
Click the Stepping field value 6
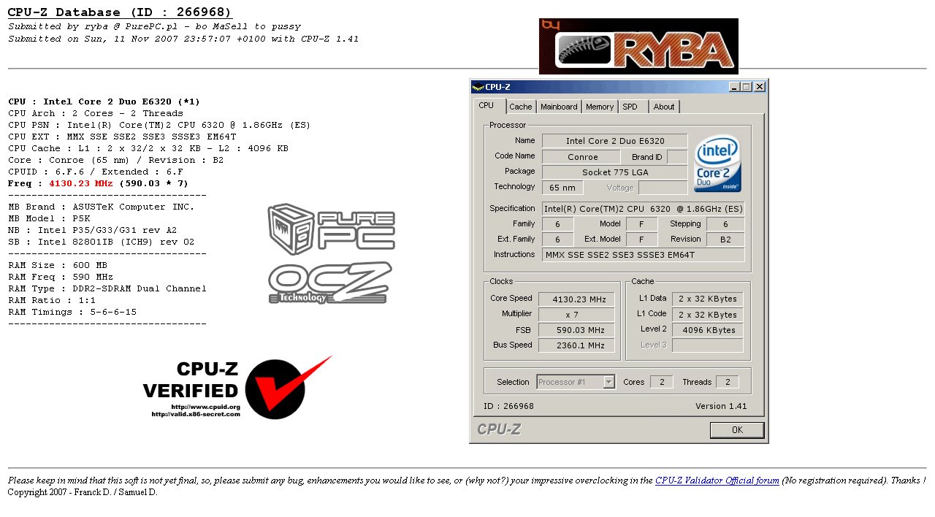tap(725, 224)
